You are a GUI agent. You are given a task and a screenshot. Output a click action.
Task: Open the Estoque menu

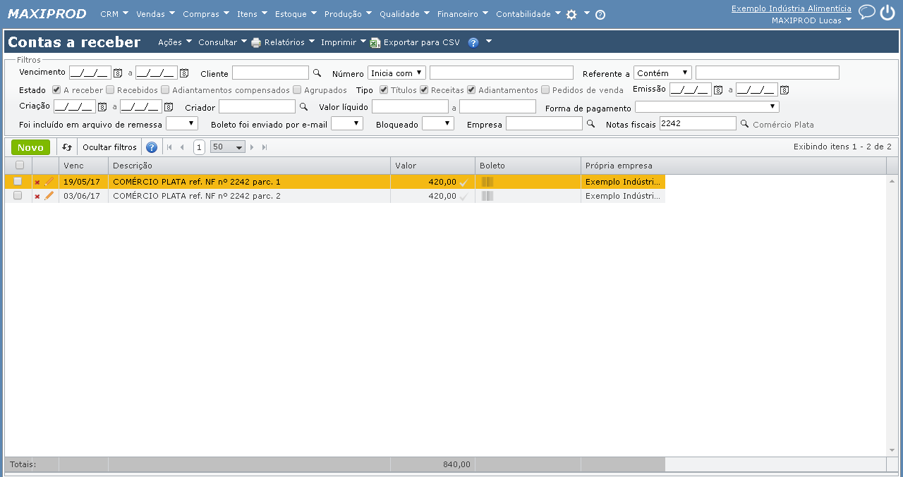point(296,14)
